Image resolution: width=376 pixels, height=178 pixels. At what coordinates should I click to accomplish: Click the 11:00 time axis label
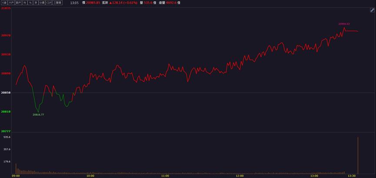point(165,176)
